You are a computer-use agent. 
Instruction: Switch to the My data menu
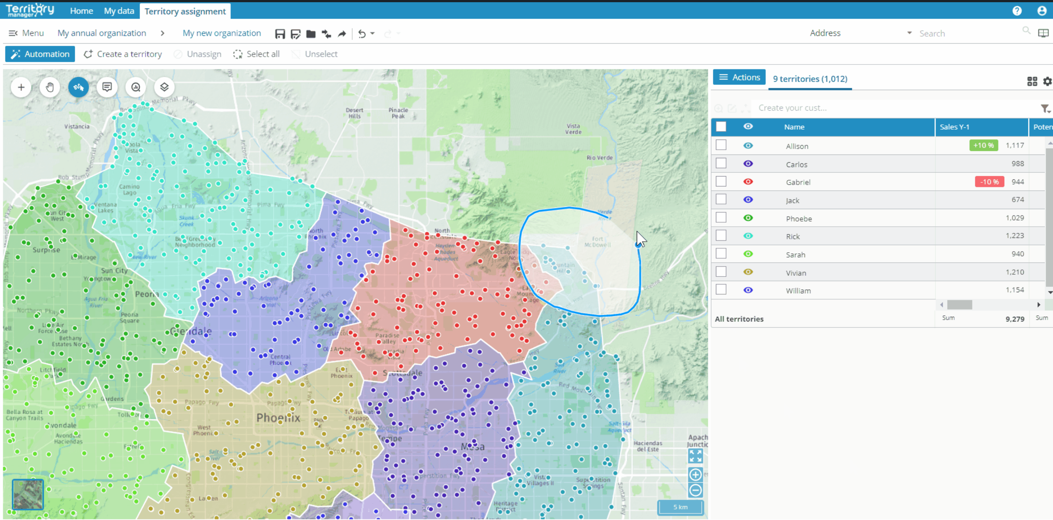tap(119, 11)
